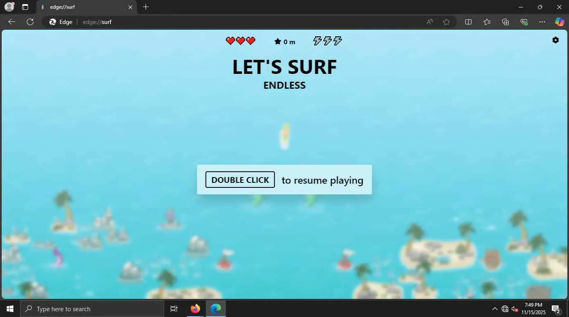This screenshot has width=569, height=317.
Task: Open the Settings and more menu
Action: pyautogui.click(x=542, y=22)
